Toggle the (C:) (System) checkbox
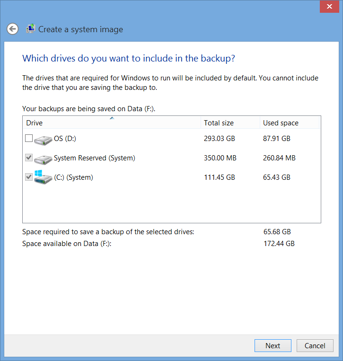 29,177
